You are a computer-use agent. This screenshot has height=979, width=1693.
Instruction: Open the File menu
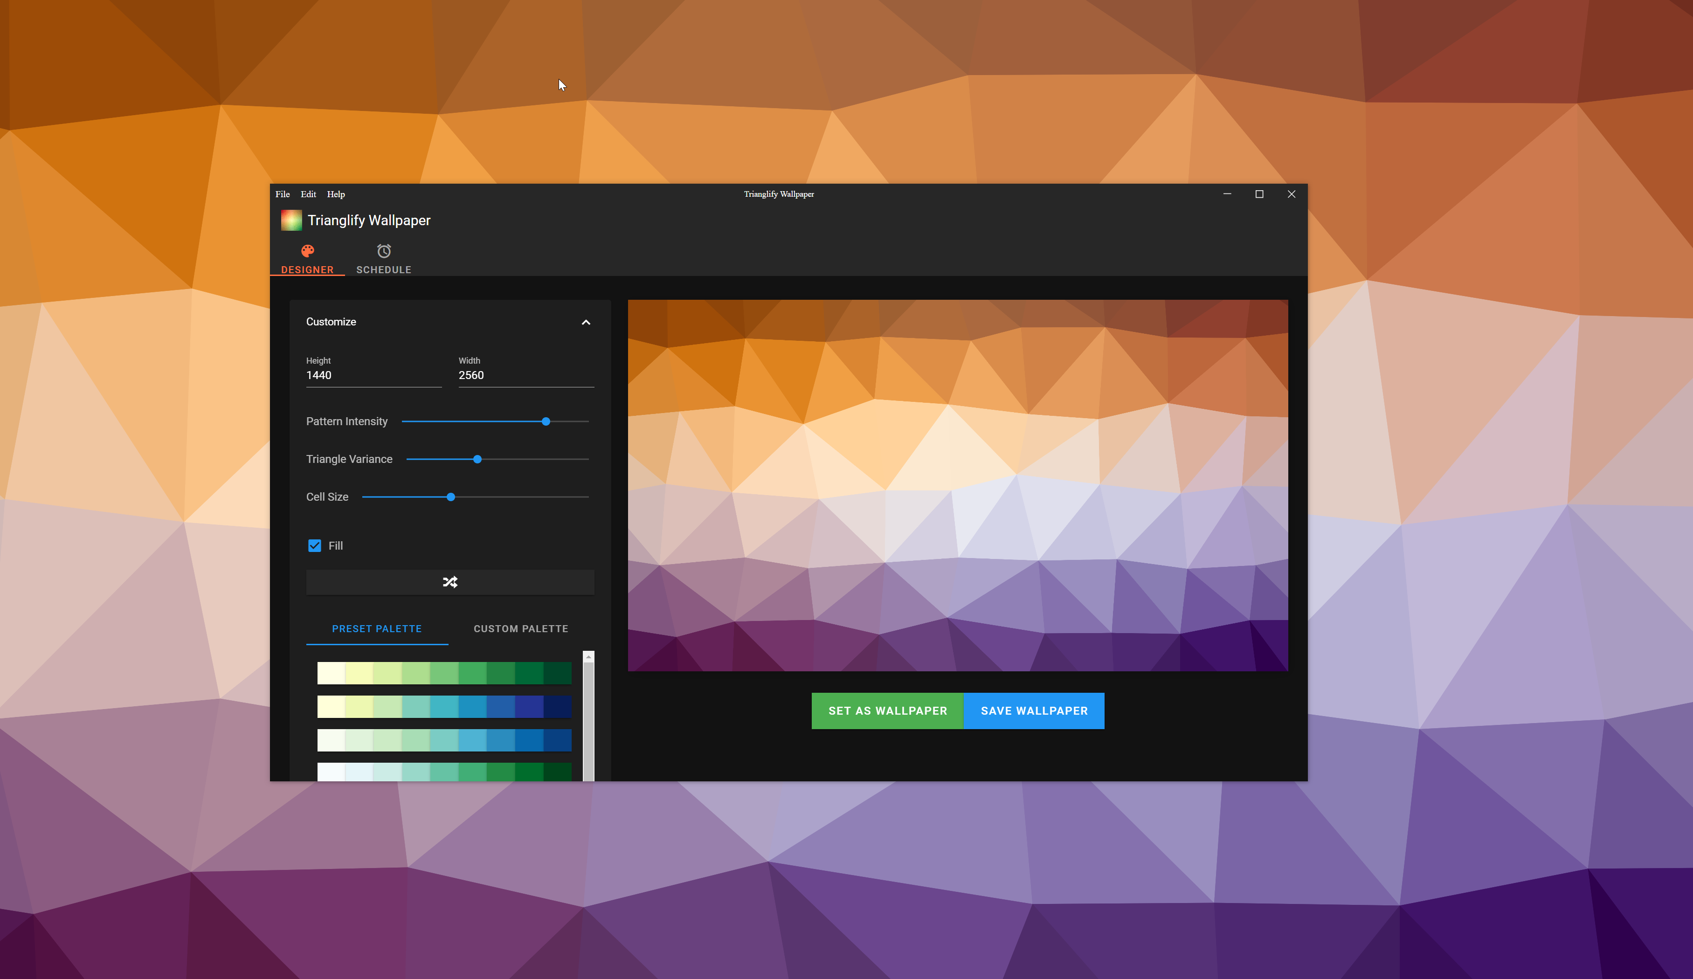pyautogui.click(x=282, y=194)
